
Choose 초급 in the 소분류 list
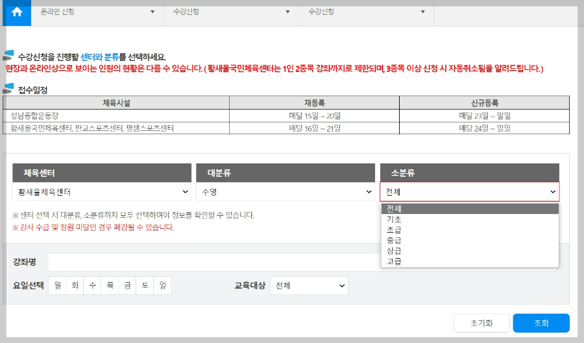click(x=470, y=230)
